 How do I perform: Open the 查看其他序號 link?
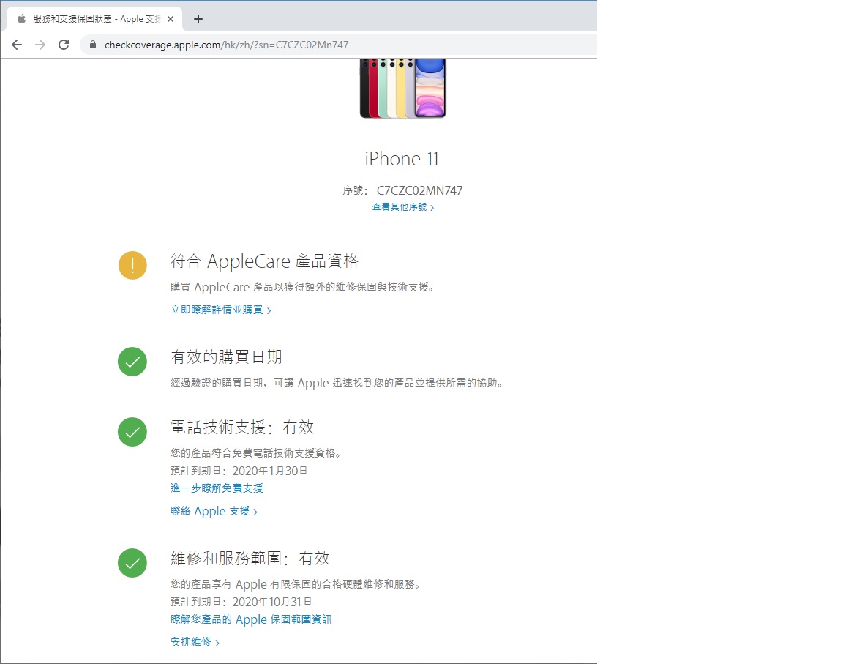402,207
